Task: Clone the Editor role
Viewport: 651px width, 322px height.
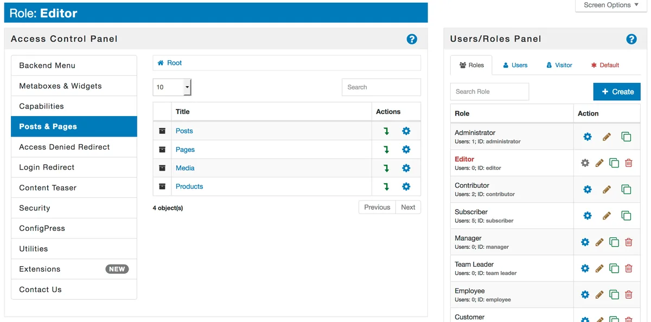Action: tap(614, 163)
